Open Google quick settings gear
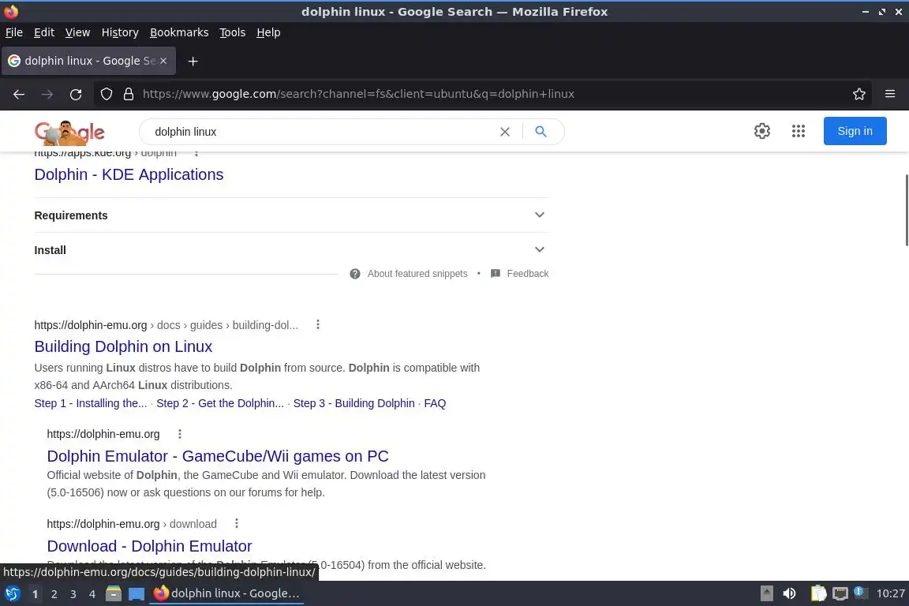Screen dimensions: 909x606 click(x=761, y=131)
